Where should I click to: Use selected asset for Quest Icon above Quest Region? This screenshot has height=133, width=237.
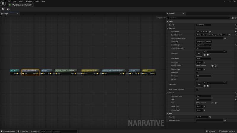[205, 55]
